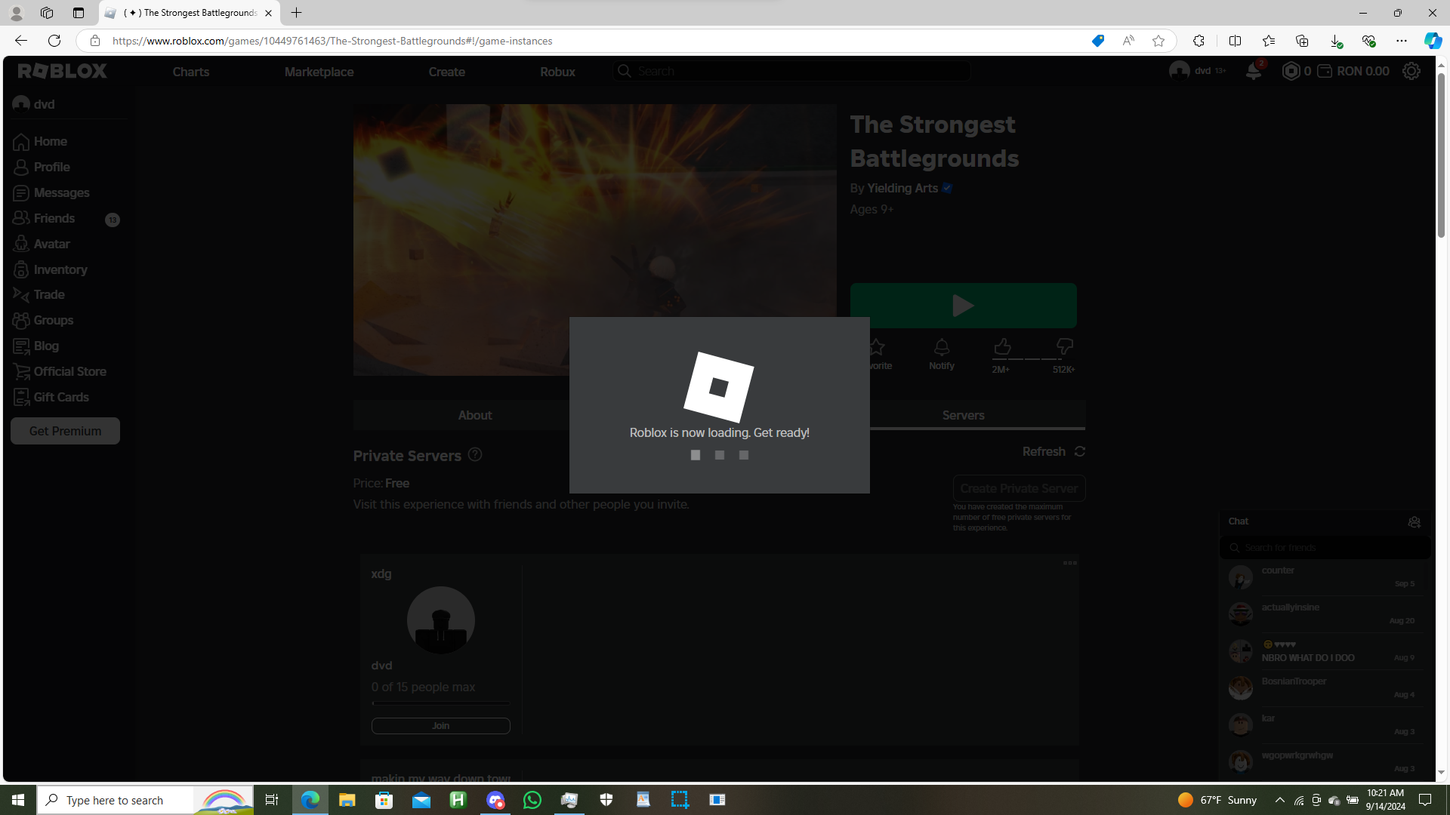1450x815 pixels.
Task: Open the Roblox settings gear icon
Action: click(x=1411, y=71)
